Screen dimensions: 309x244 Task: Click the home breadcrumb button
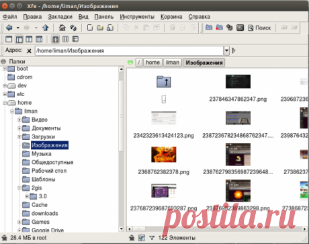tap(152, 63)
